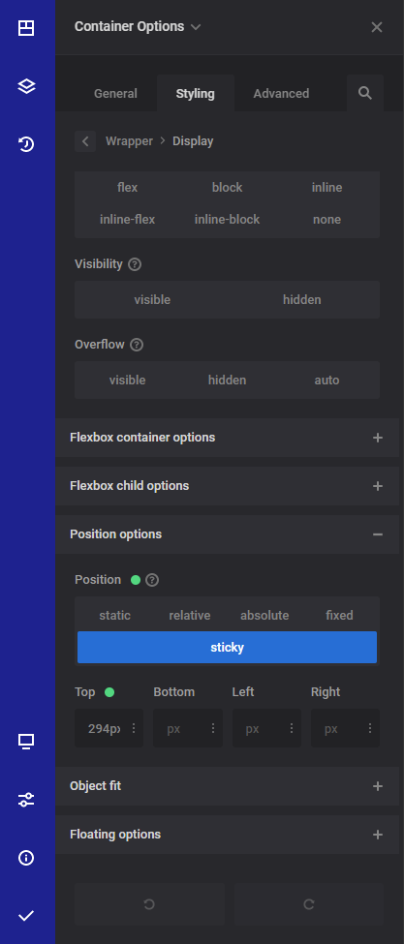This screenshot has width=404, height=944.
Task: Click the search options magnifier icon
Action: click(x=365, y=93)
